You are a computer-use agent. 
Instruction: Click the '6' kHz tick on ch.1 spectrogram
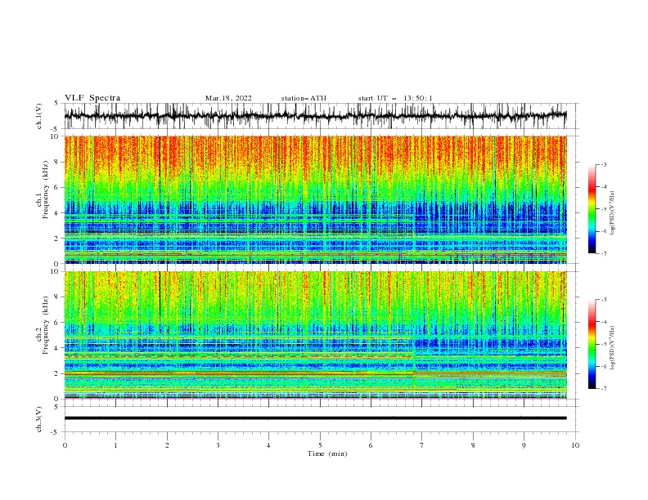[x=58, y=187]
